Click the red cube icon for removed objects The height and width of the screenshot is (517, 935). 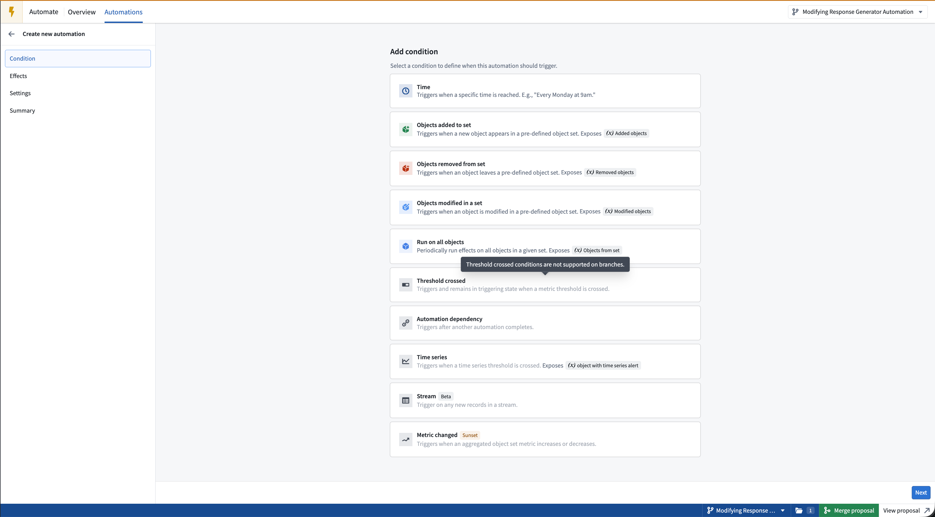(405, 168)
